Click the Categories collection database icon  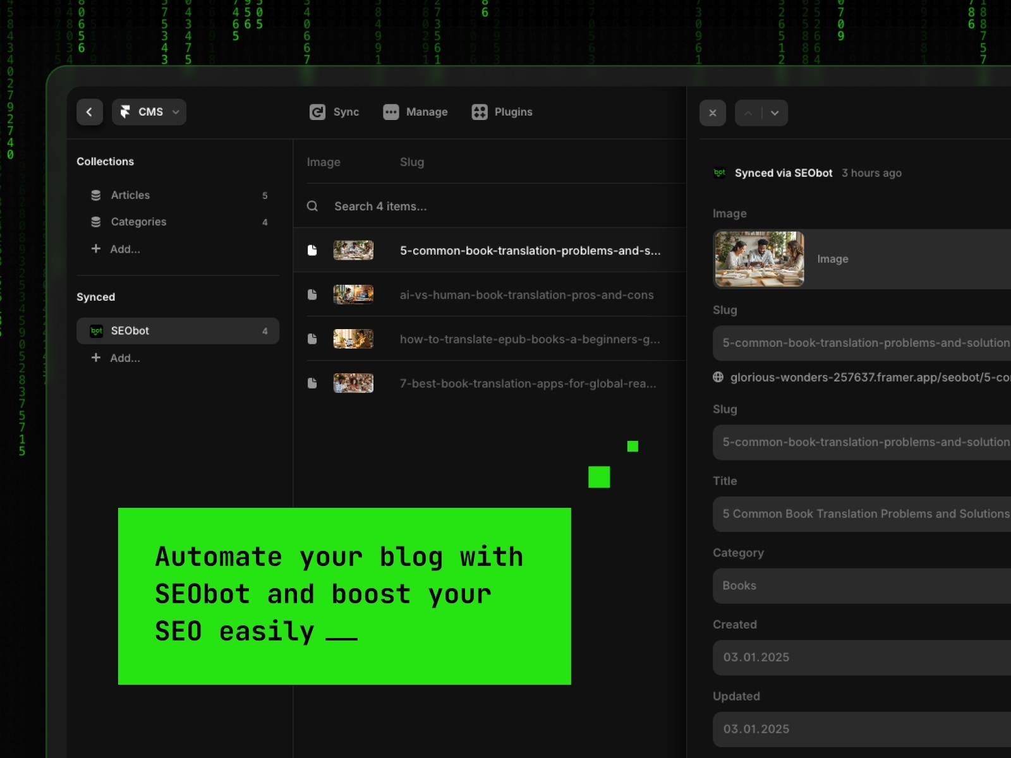pos(96,222)
